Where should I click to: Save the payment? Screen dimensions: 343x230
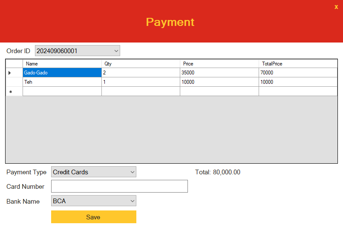coord(94,217)
